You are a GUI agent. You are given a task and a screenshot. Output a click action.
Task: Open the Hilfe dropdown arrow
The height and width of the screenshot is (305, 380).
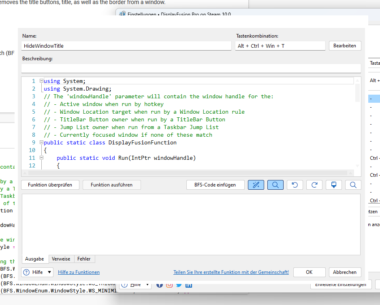[49, 272]
